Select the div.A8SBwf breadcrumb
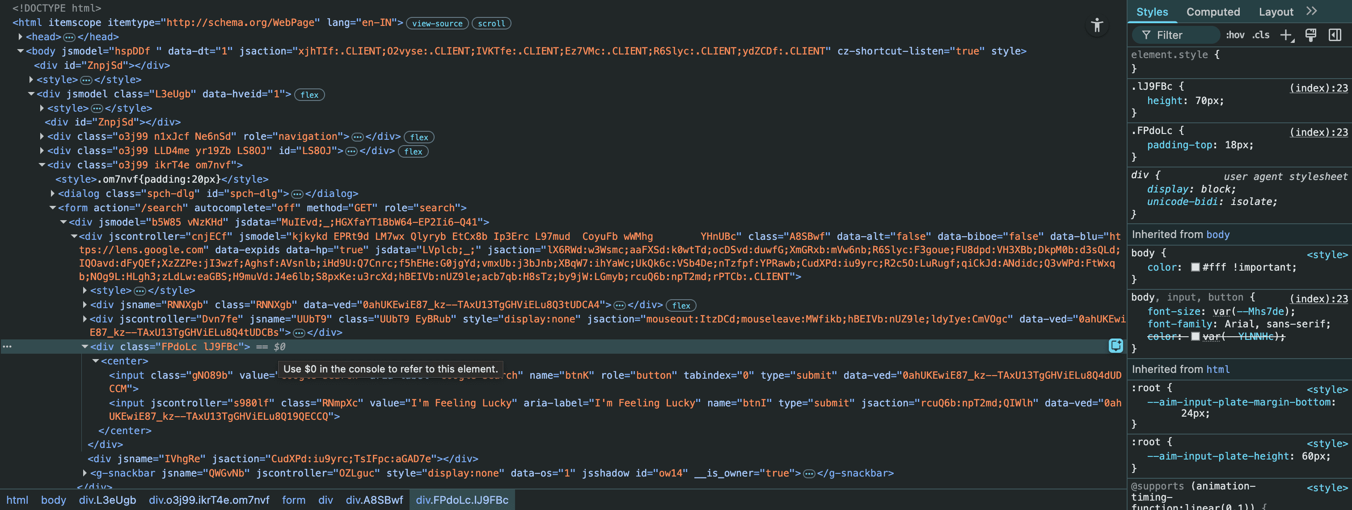The height and width of the screenshot is (510, 1352). pyautogui.click(x=374, y=500)
